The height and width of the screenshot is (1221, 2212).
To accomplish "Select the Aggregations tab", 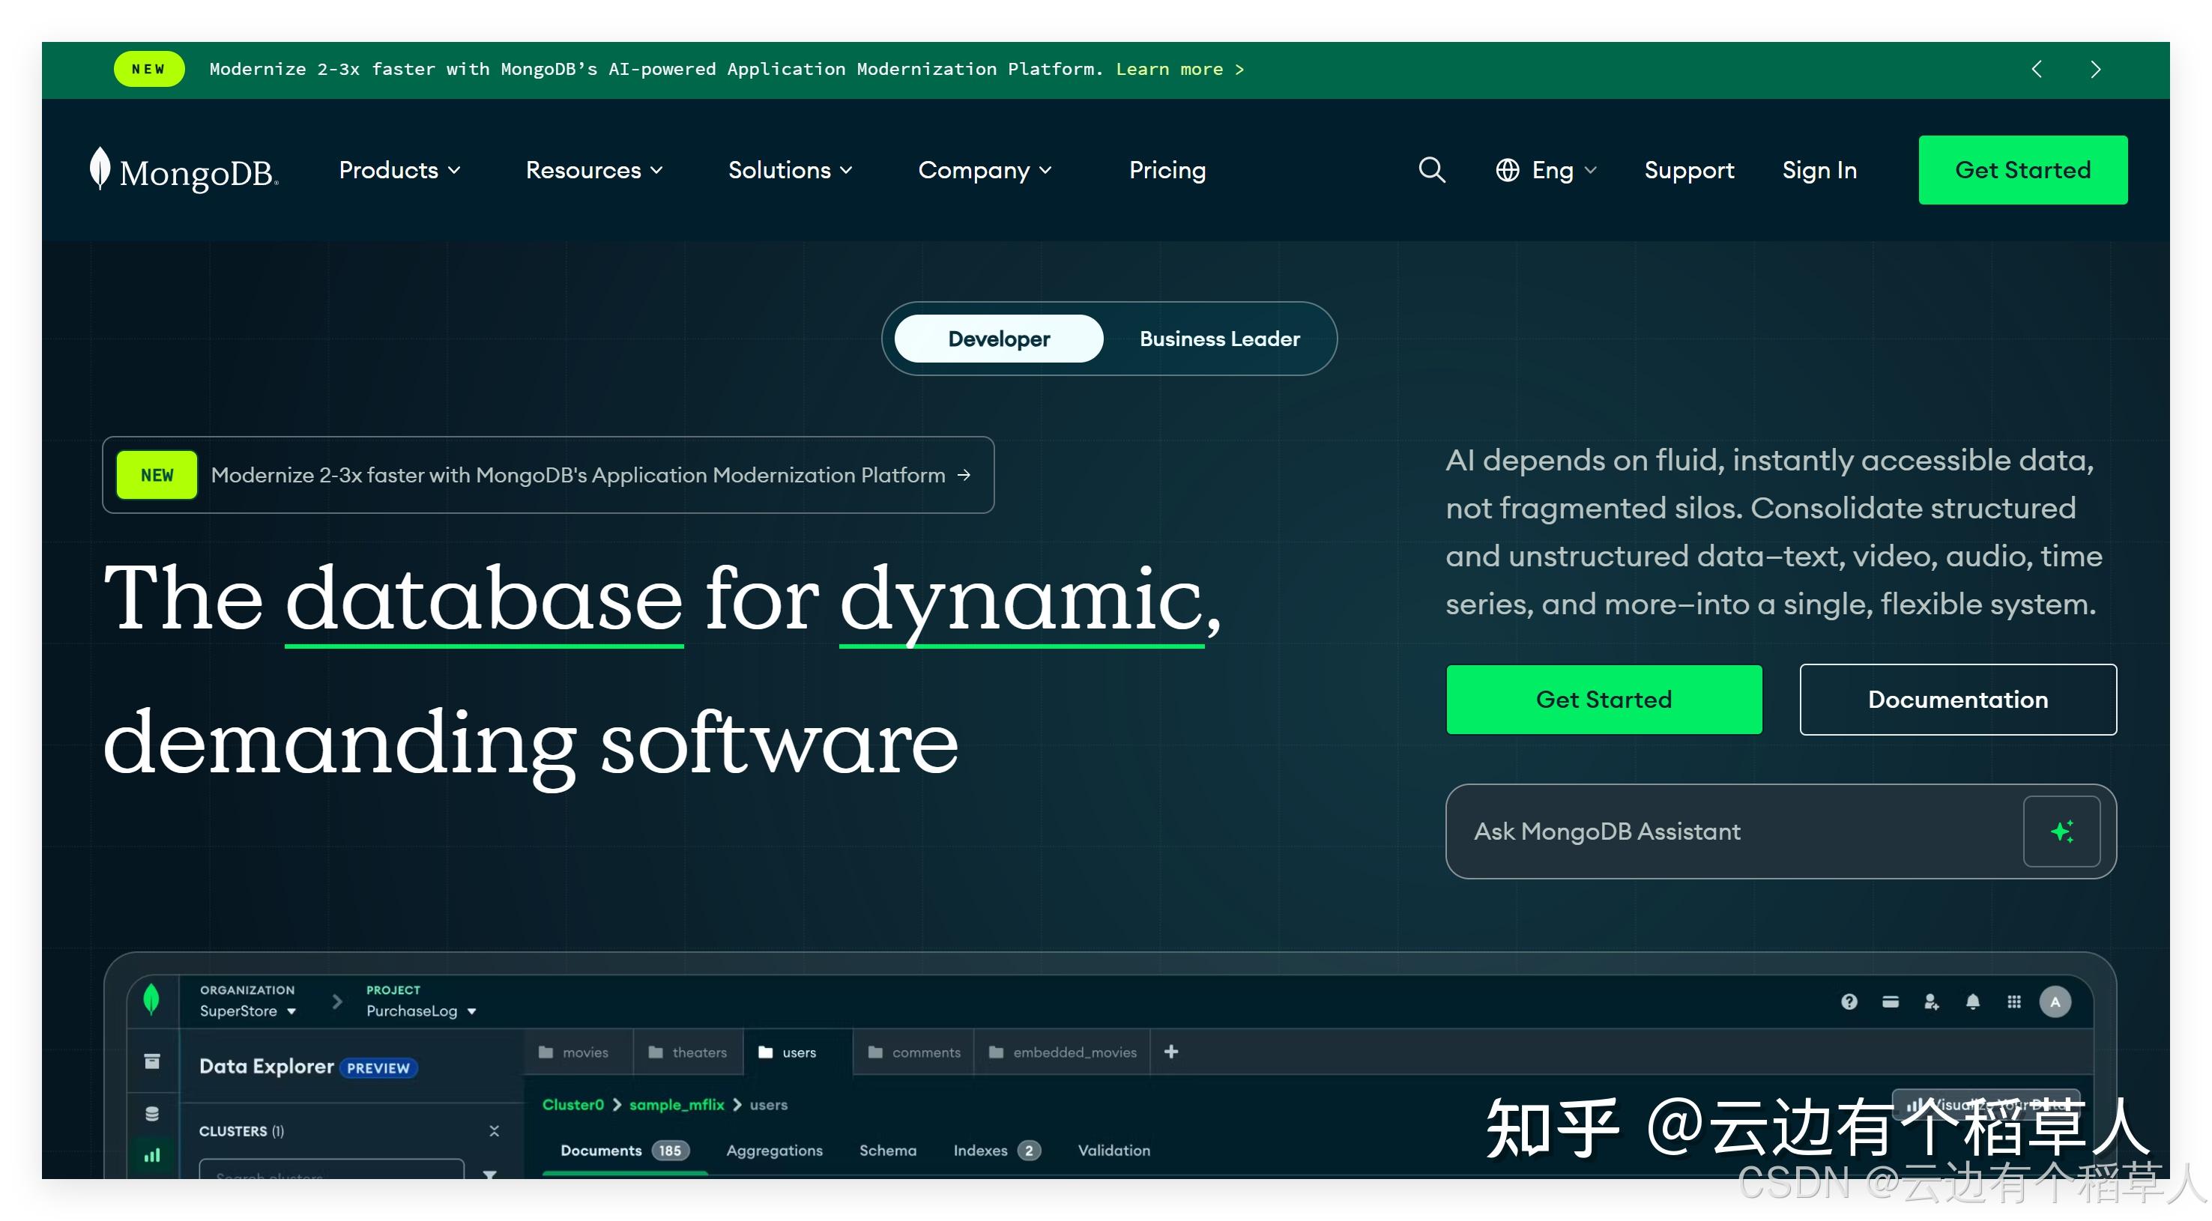I will click(x=774, y=1150).
